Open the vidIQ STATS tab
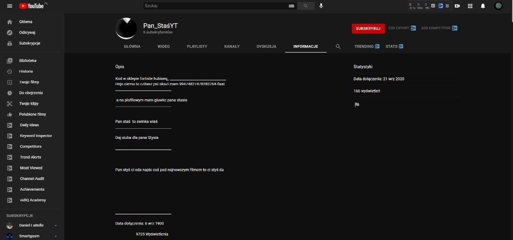This screenshot has width=513, height=240. [394, 46]
